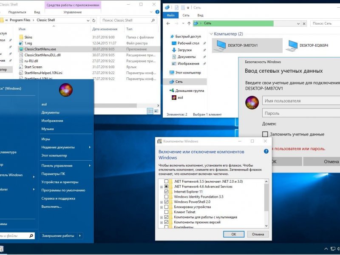The width and height of the screenshot is (340, 255).
Task: Open help icon in Classic Shell window
Action: pyautogui.click(x=157, y=12)
